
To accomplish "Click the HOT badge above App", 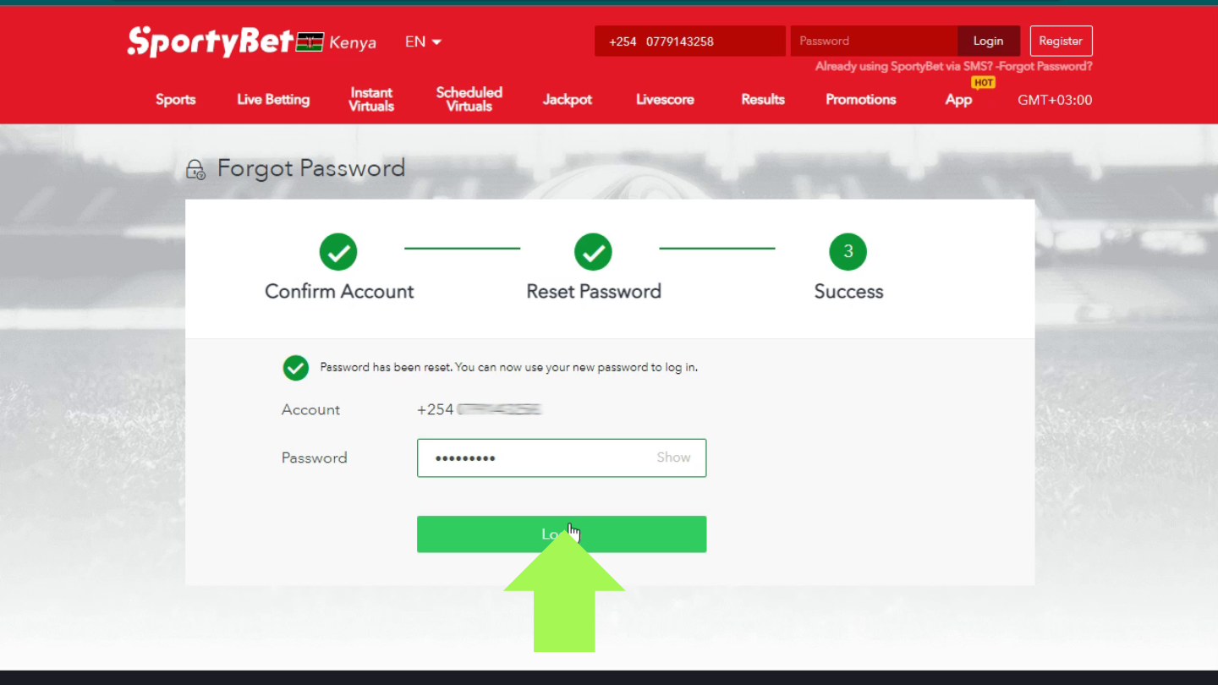I will pyautogui.click(x=983, y=83).
